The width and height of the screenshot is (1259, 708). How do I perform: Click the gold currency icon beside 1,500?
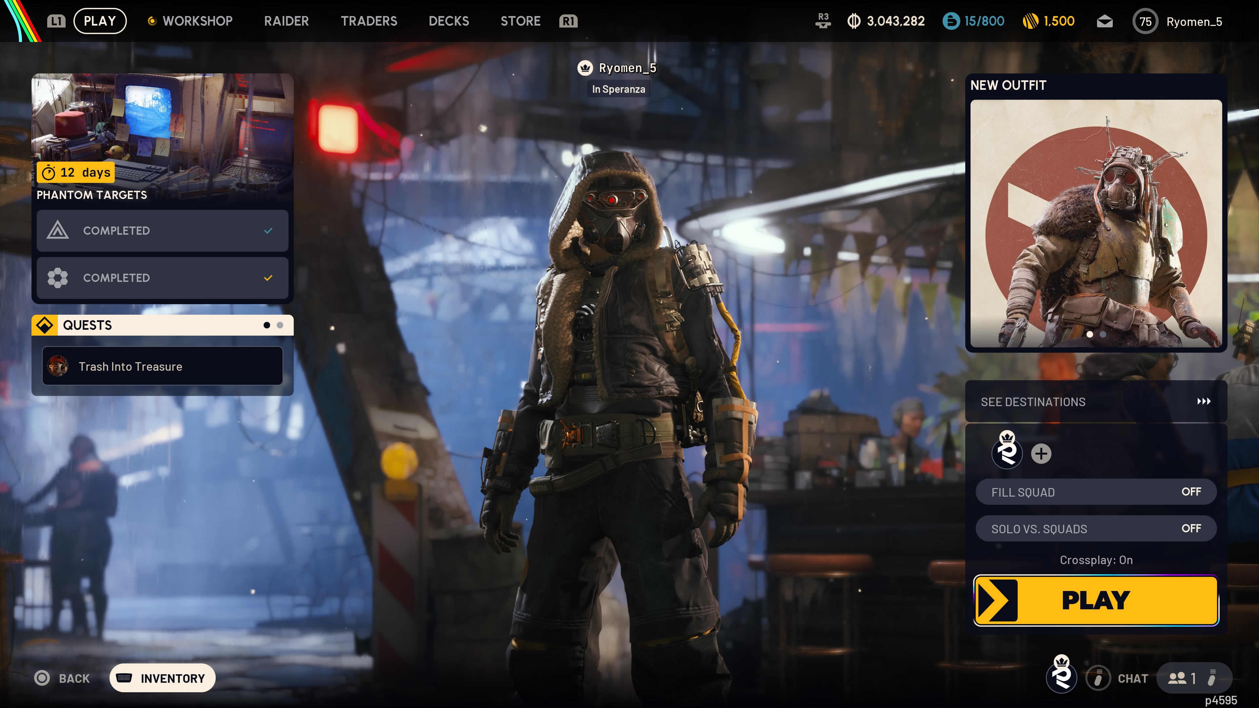tap(1031, 21)
